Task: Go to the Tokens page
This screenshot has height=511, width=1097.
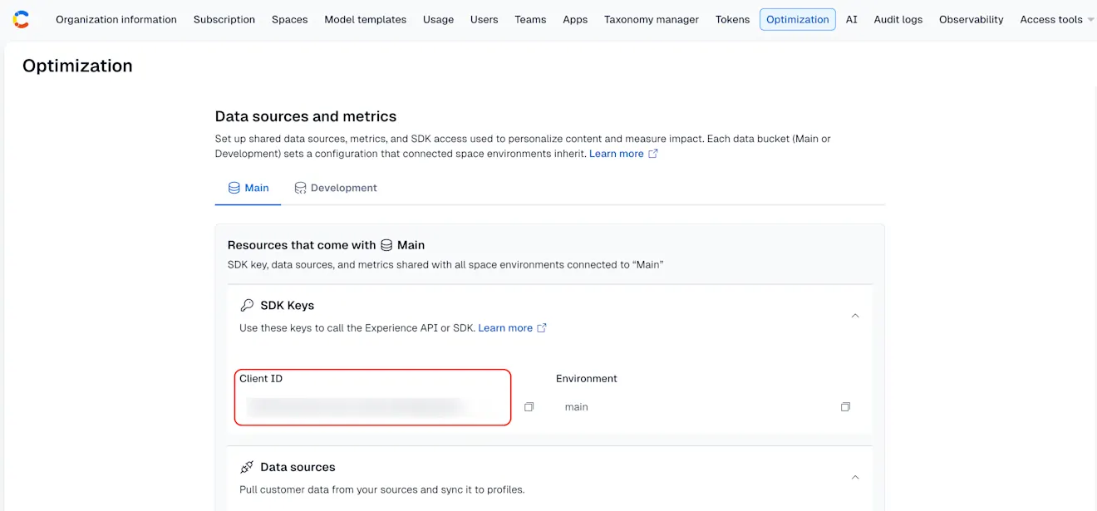Action: 732,19
